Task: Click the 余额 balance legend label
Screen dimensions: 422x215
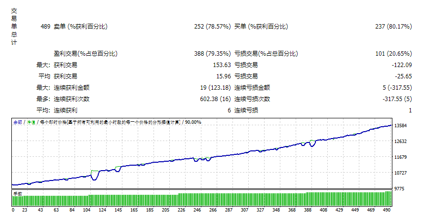Action: click(x=17, y=122)
